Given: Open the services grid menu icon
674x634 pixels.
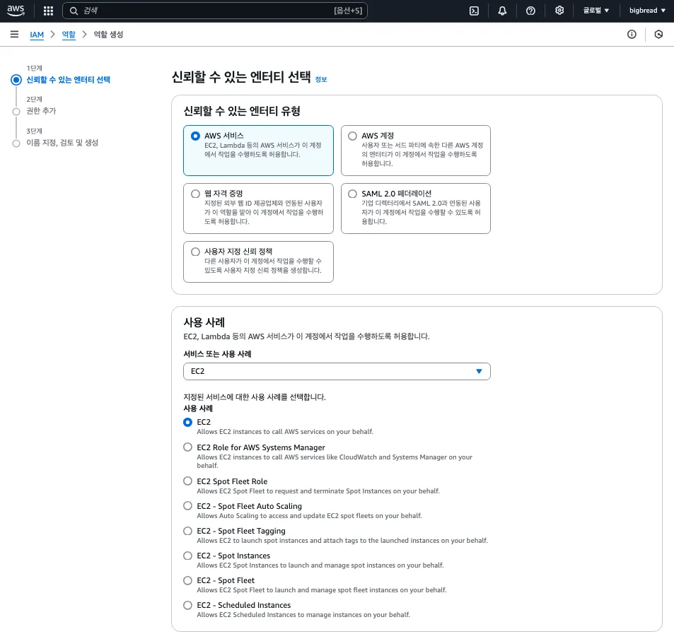Looking at the screenshot, I should click(x=49, y=11).
